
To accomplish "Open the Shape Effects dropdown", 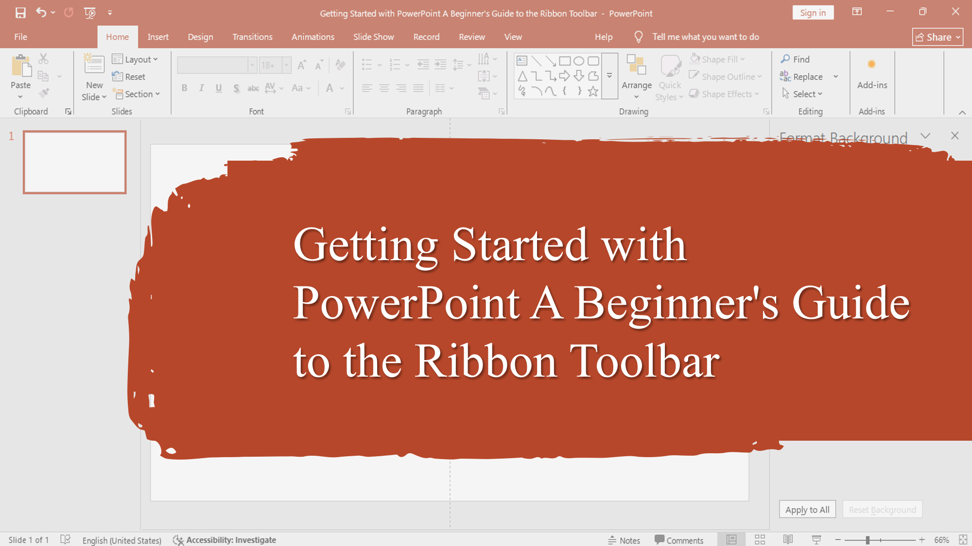I will pyautogui.click(x=725, y=94).
